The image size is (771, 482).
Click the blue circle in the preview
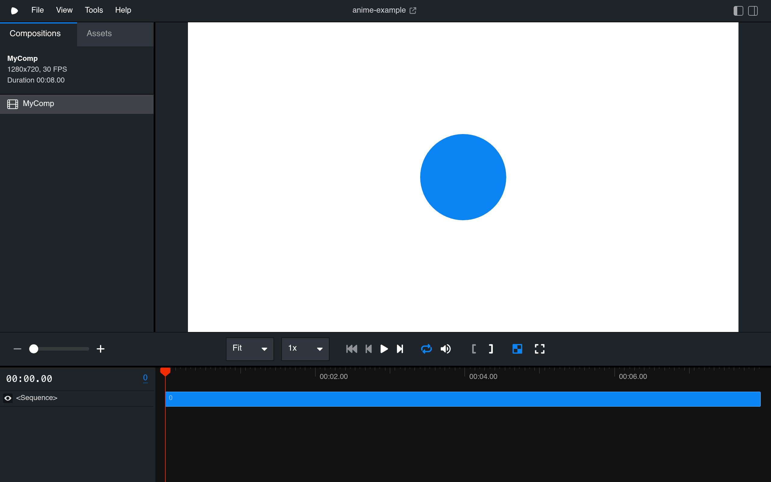click(x=463, y=177)
